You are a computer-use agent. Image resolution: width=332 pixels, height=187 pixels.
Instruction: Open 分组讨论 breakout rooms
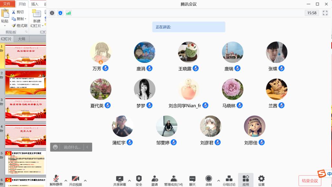(229, 181)
